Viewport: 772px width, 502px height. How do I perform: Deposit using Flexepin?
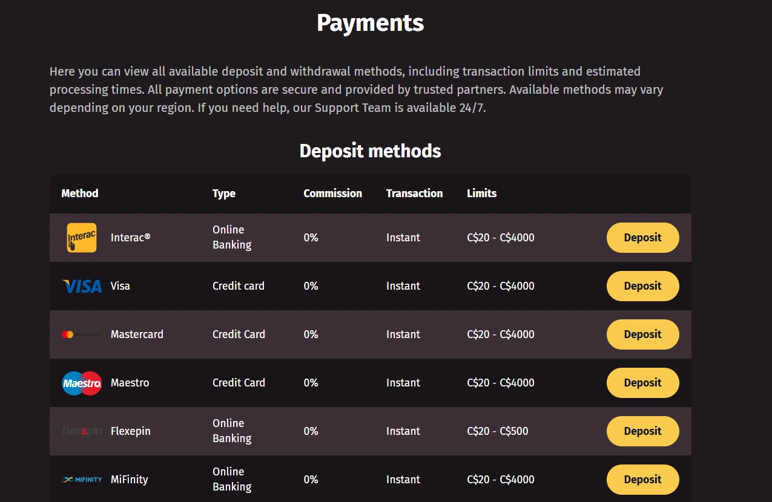point(642,431)
